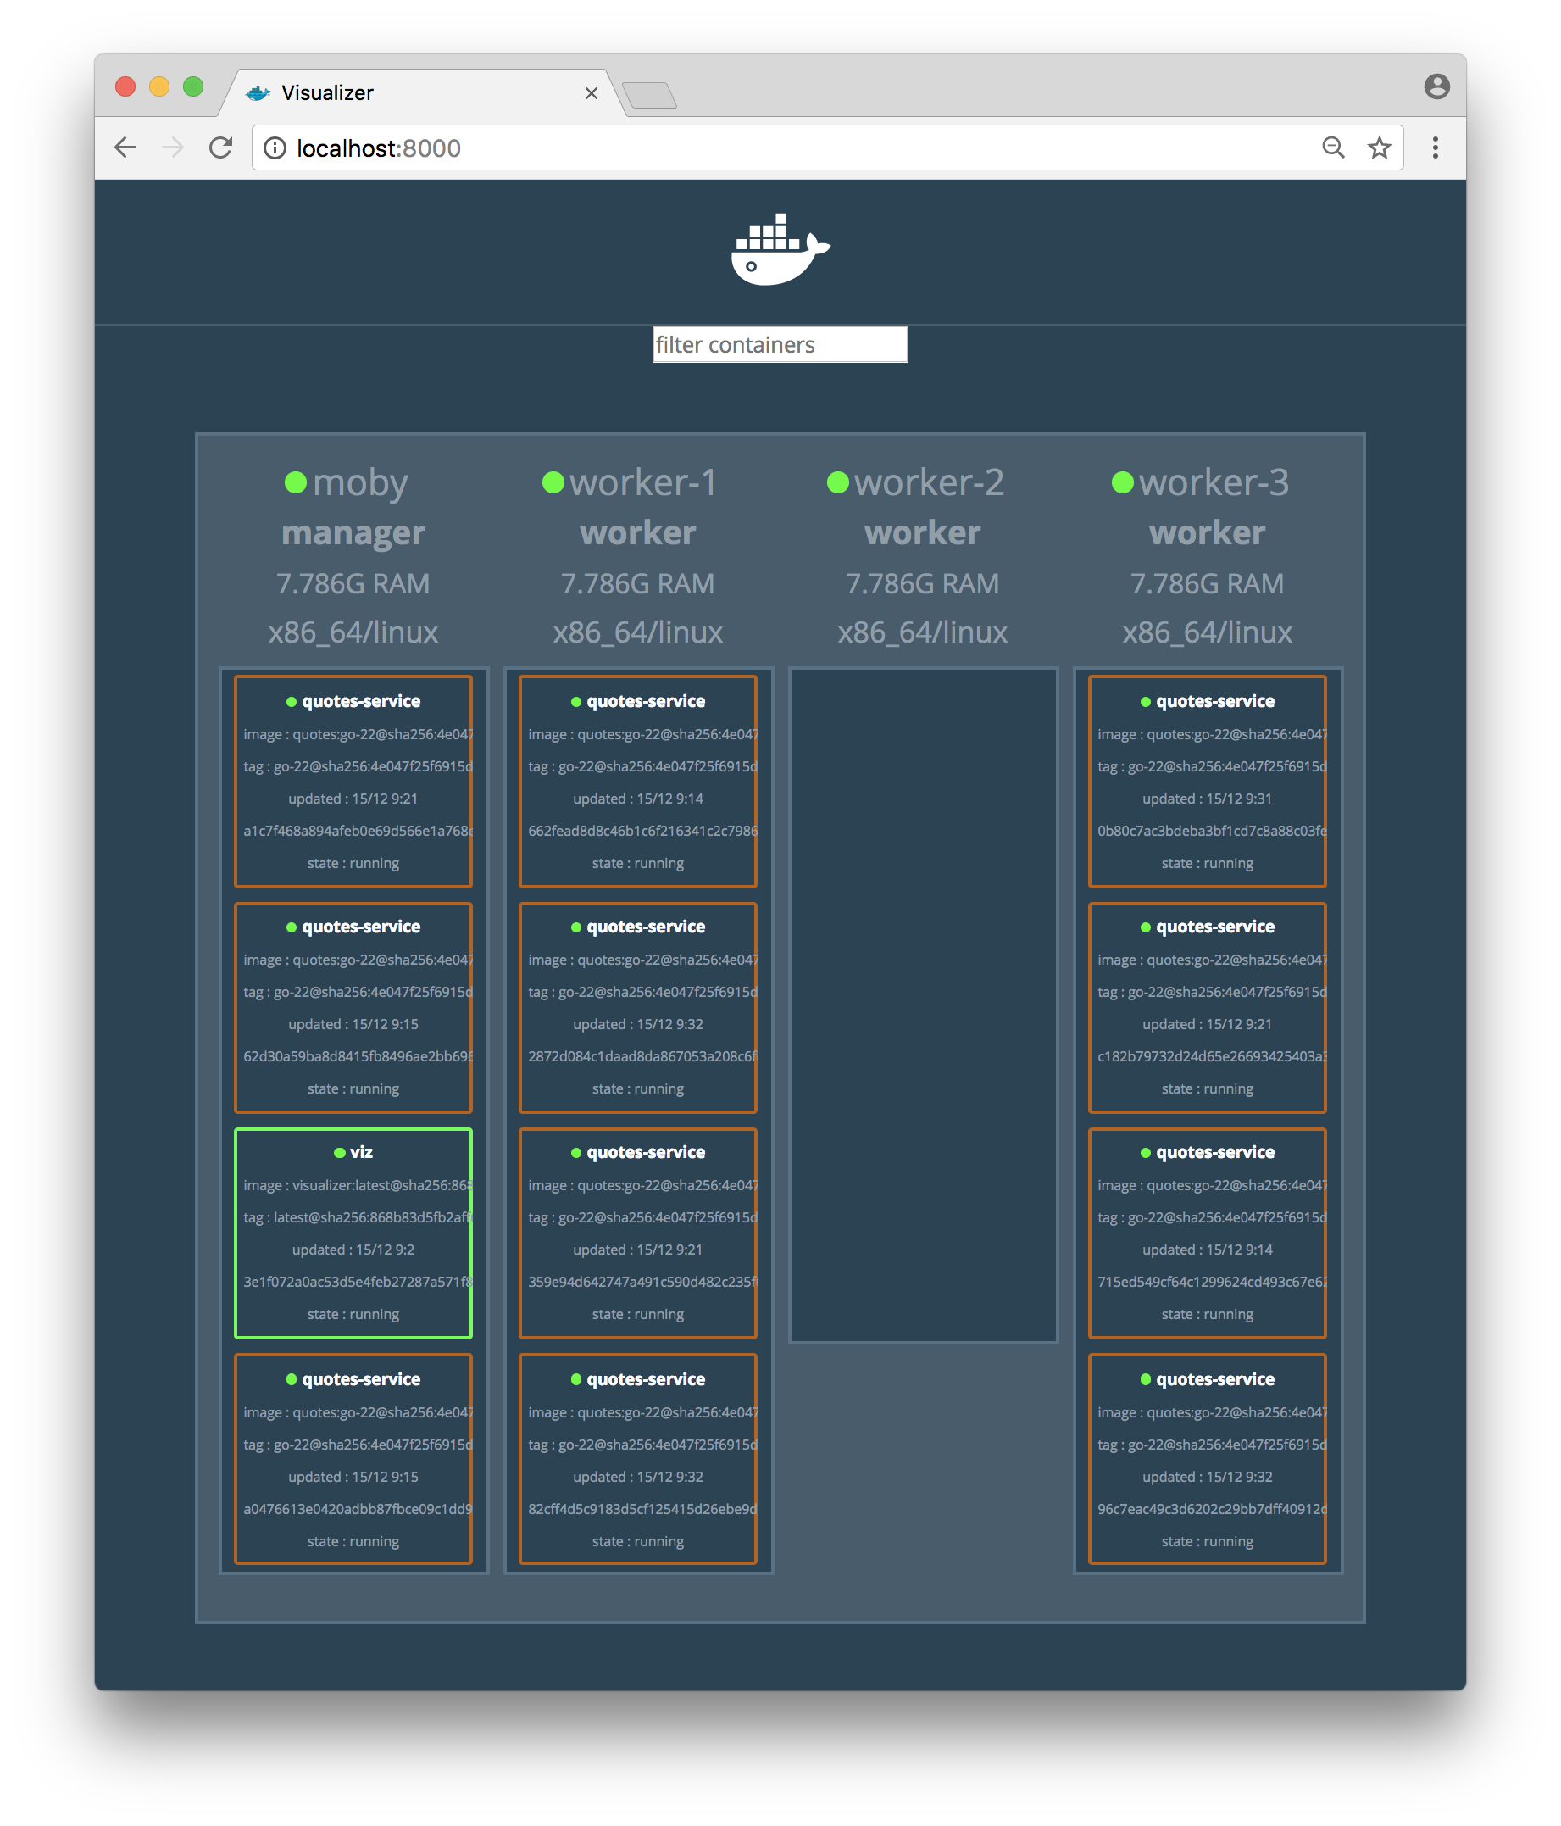Click the green dot next to worker-1
This screenshot has width=1561, height=1826.
[553, 482]
